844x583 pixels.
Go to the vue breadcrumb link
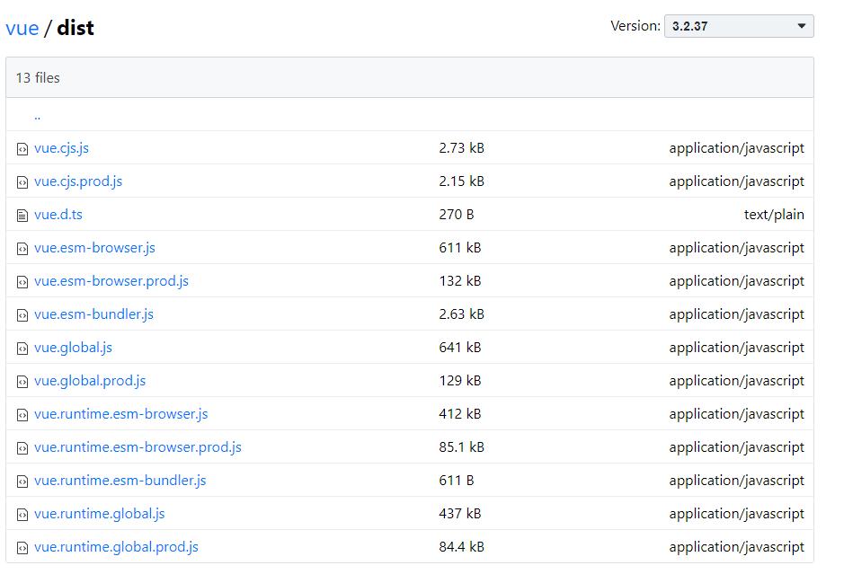click(22, 28)
